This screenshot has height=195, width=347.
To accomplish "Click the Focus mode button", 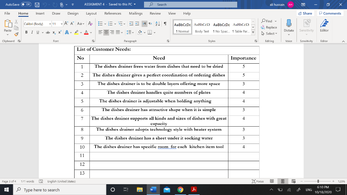I will [258, 181].
